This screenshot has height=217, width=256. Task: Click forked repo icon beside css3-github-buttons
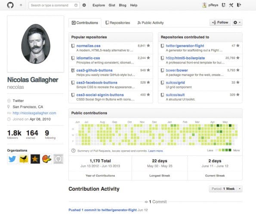pyautogui.click(x=73, y=71)
